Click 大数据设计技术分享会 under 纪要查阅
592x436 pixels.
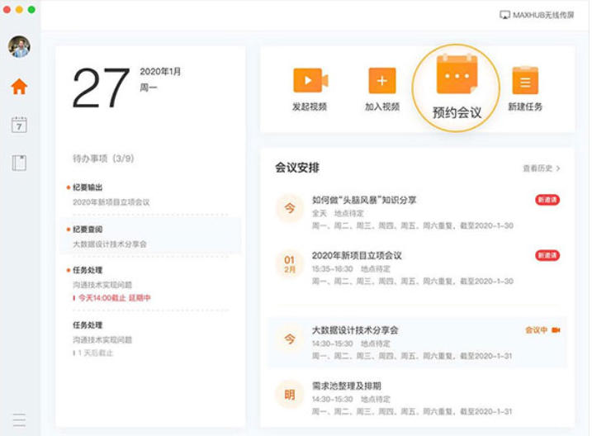point(110,244)
